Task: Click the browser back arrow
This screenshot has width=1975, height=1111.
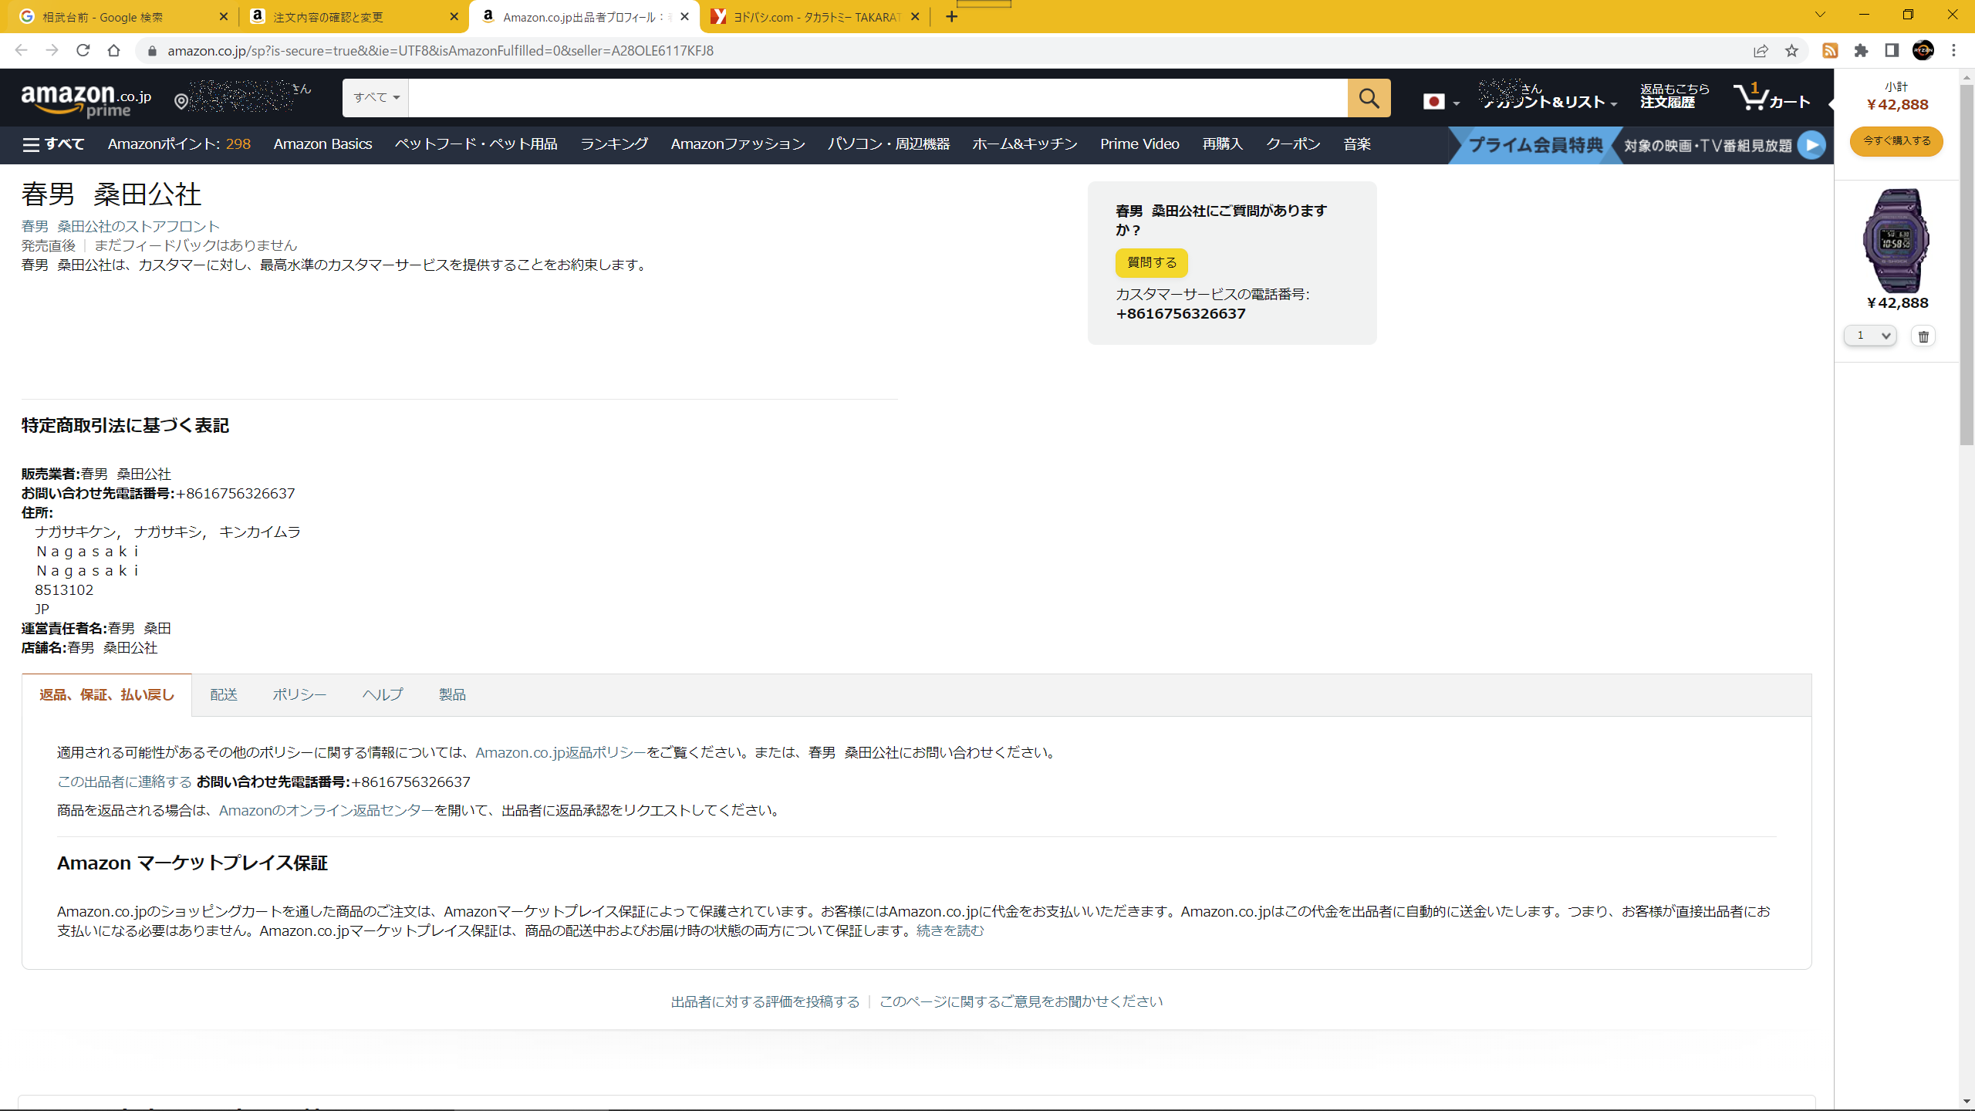Action: click(21, 50)
